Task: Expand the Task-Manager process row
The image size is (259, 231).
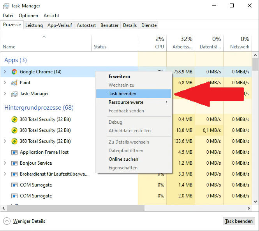Action: click(5, 94)
